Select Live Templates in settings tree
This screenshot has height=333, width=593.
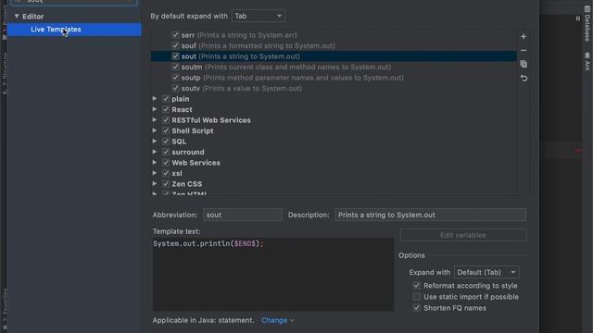coord(74,30)
